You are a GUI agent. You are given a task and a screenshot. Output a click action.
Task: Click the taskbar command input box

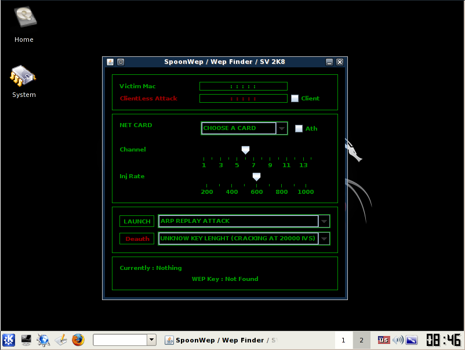(121, 340)
